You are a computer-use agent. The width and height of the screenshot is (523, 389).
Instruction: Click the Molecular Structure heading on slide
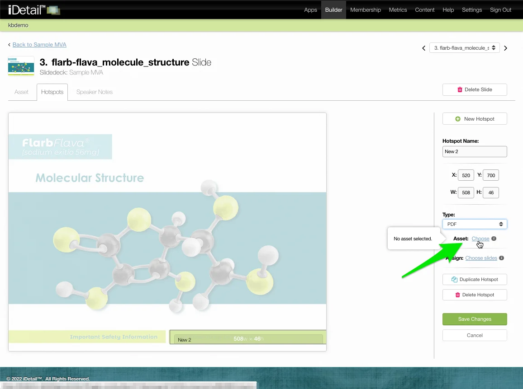[90, 178]
